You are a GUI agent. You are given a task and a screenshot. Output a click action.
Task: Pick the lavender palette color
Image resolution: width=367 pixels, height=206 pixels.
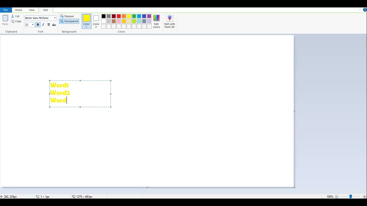(x=149, y=21)
